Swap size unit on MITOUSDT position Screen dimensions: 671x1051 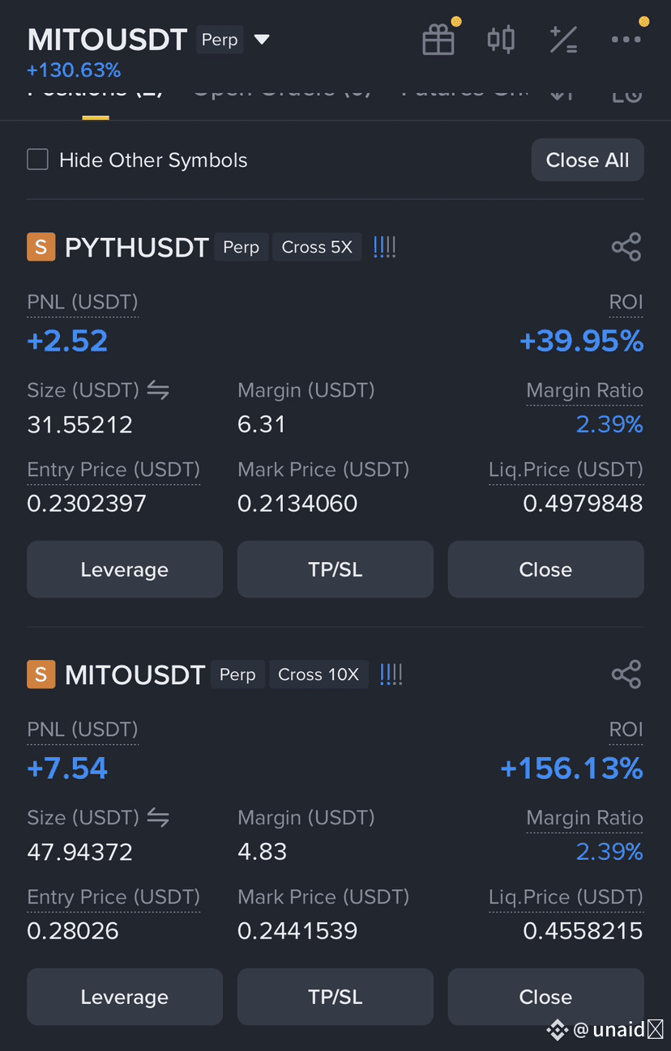158,819
